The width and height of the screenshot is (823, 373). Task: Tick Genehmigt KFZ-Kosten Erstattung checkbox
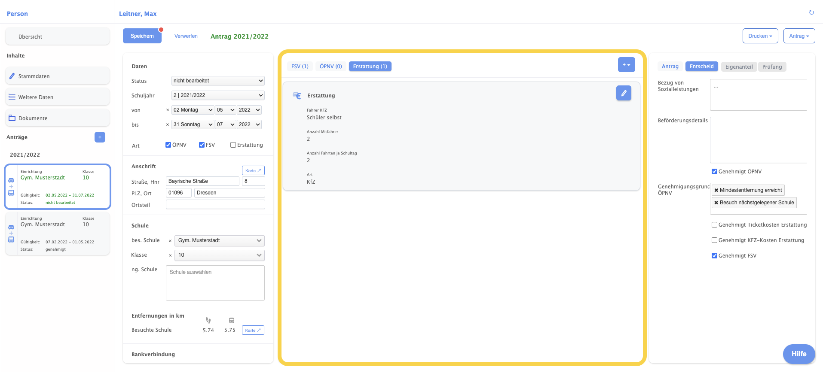714,240
